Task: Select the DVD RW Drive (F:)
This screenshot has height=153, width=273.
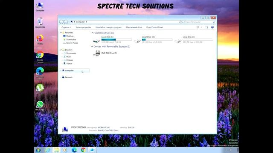Action: click(105, 53)
